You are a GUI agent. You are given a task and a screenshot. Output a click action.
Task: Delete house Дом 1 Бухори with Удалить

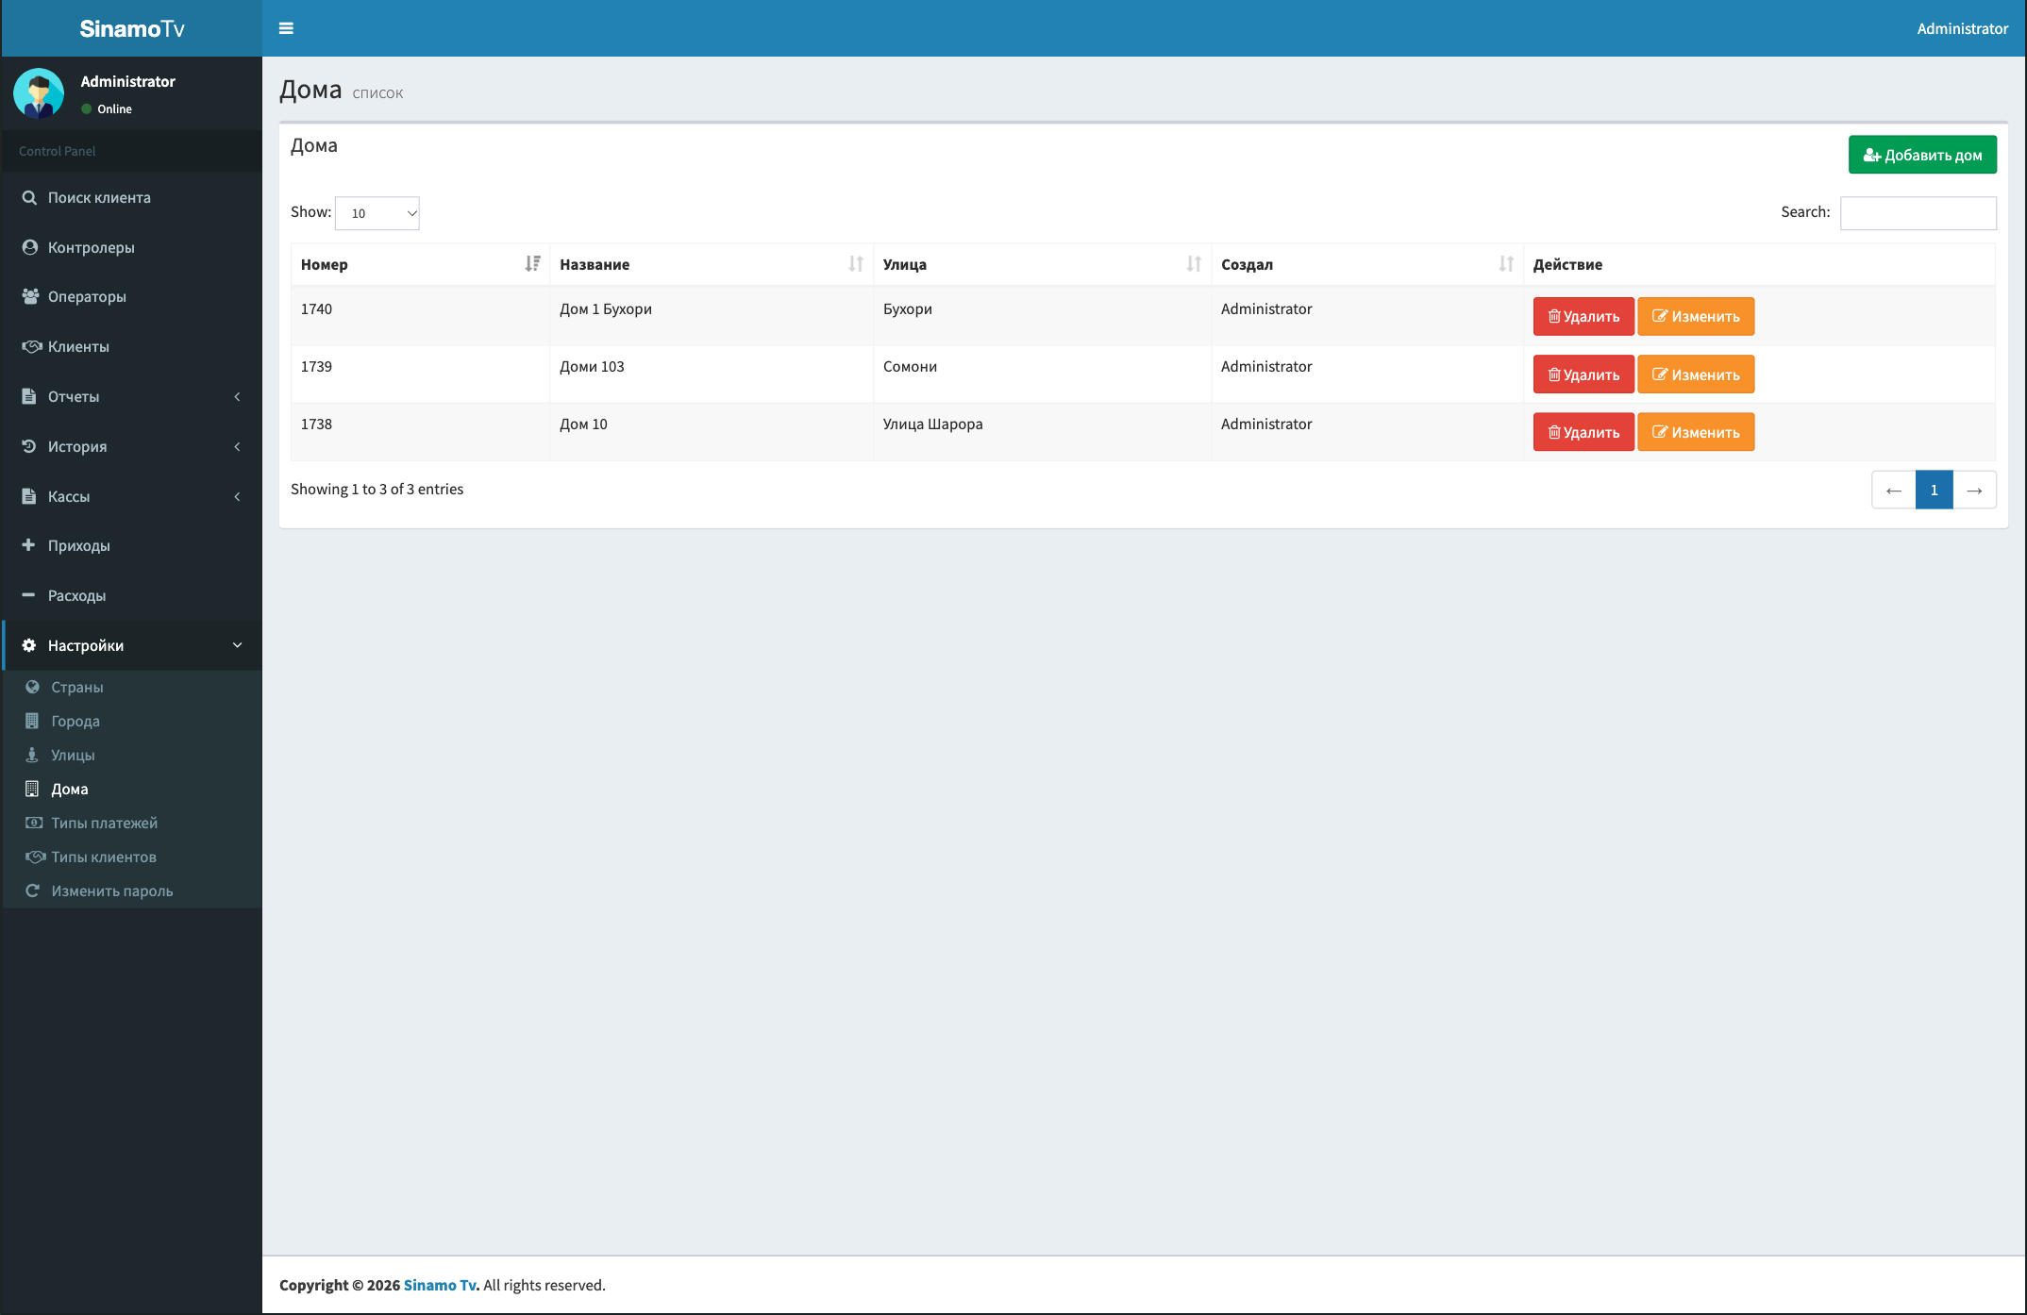point(1583,316)
